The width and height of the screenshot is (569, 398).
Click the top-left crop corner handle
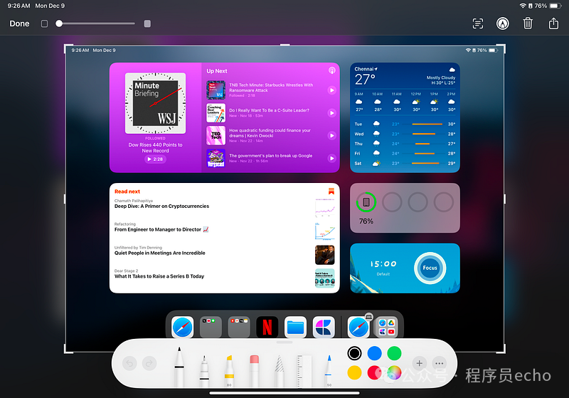(67, 48)
